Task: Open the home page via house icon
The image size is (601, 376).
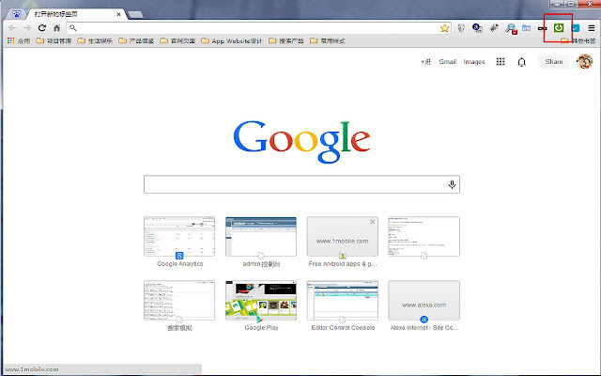Action: click(x=56, y=28)
